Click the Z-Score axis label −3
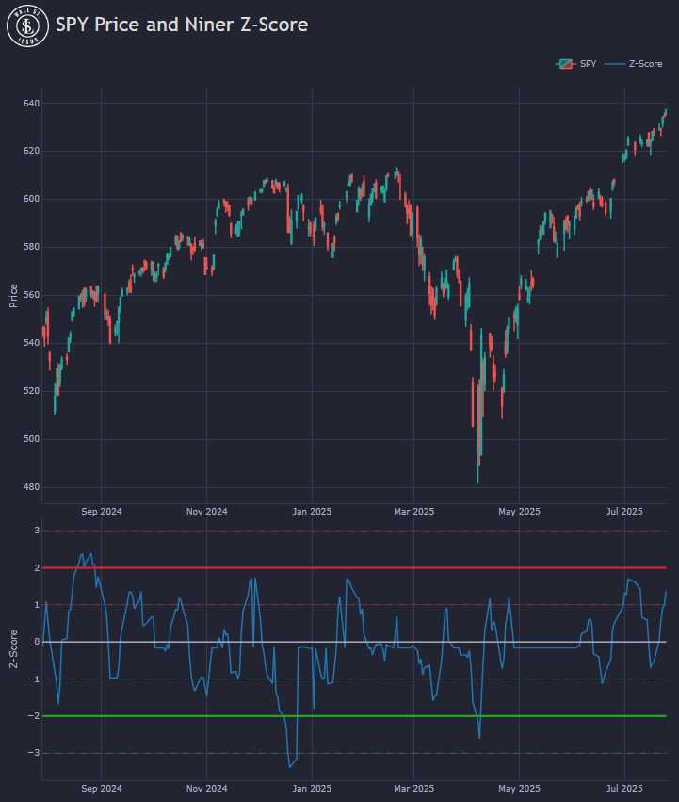 pos(34,753)
